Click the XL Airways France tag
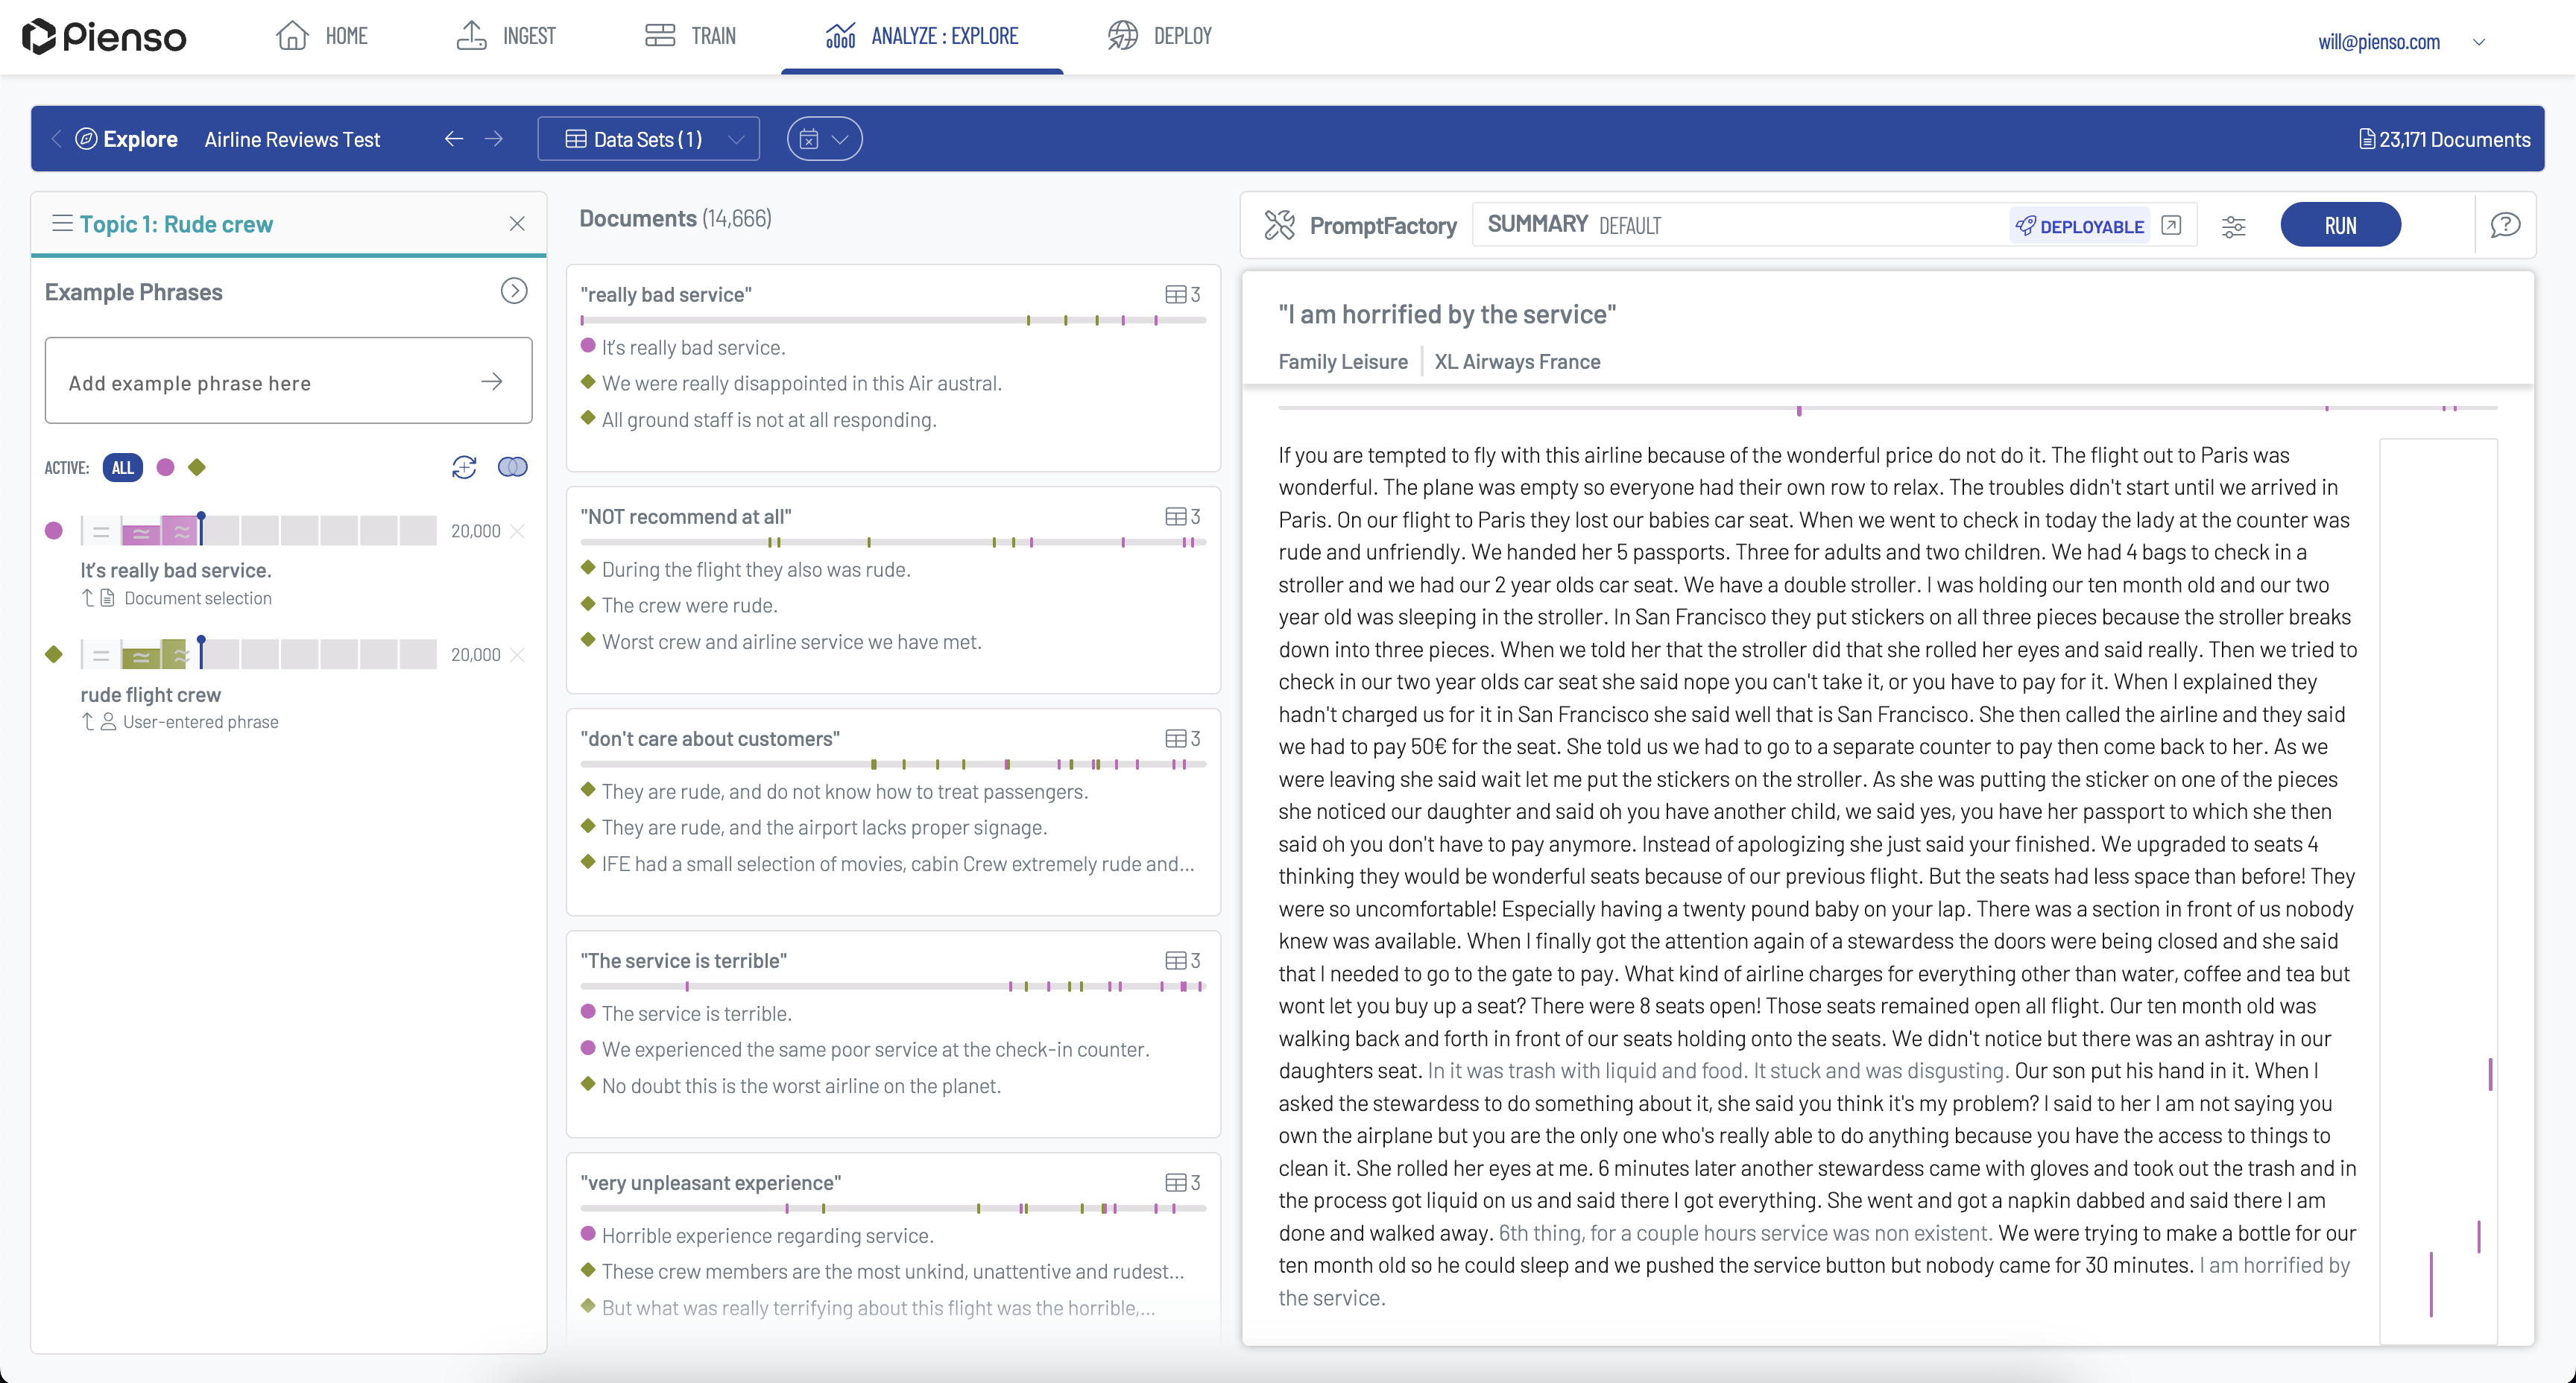Viewport: 2576px width, 1383px height. 1517,362
